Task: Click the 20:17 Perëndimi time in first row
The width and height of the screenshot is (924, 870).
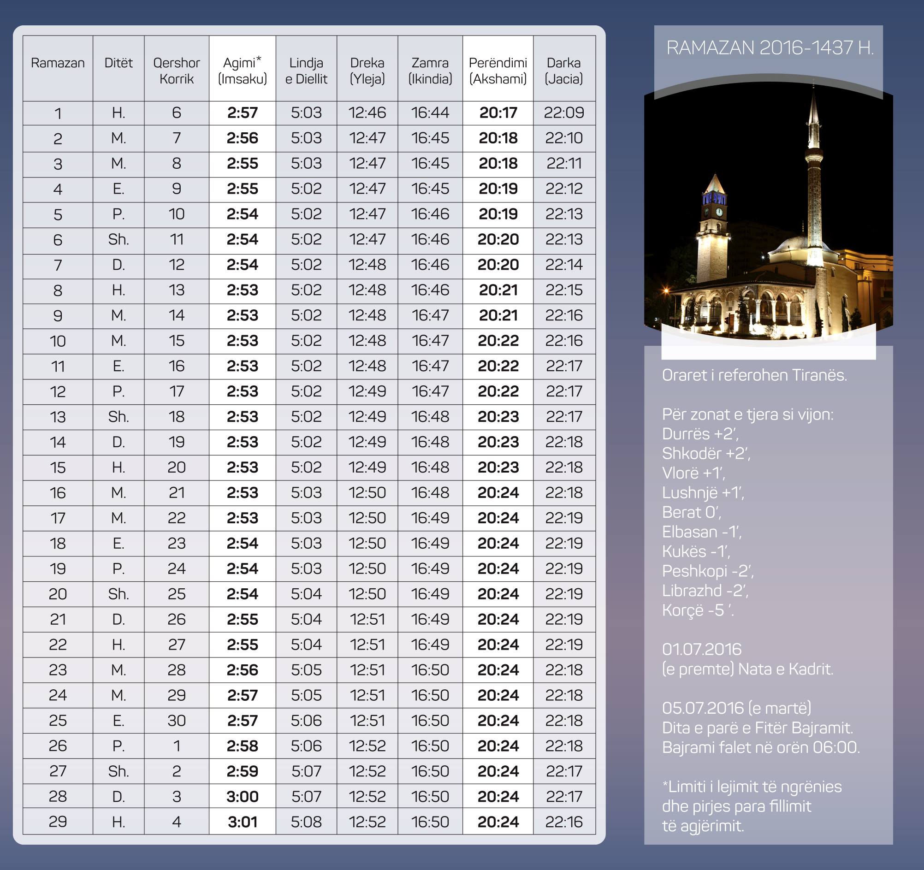Action: click(498, 112)
